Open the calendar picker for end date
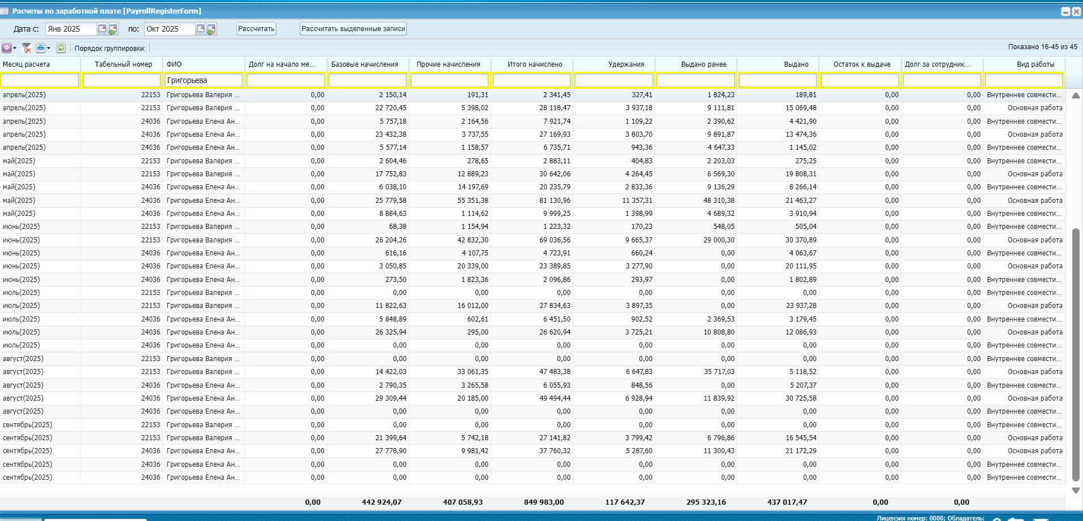Image resolution: width=1083 pixels, height=521 pixels. click(201, 29)
